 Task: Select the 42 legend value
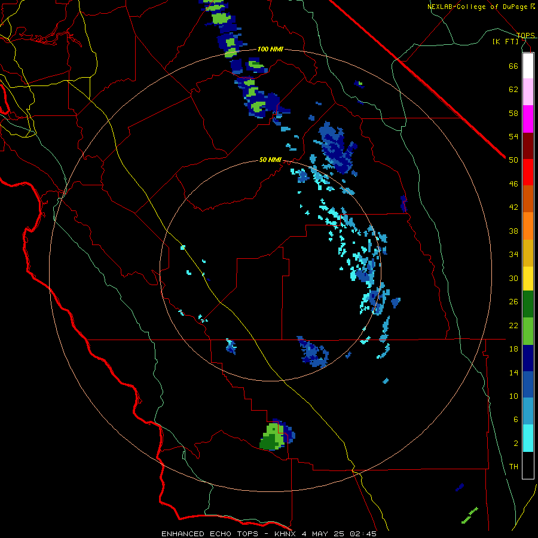pyautogui.click(x=513, y=207)
